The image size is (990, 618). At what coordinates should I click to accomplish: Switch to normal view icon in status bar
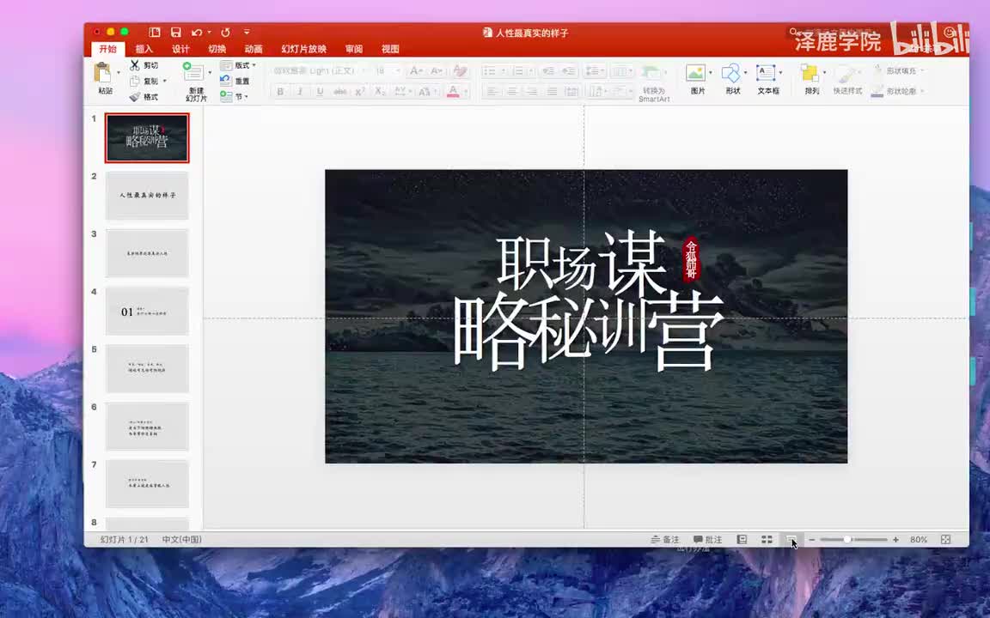point(742,539)
